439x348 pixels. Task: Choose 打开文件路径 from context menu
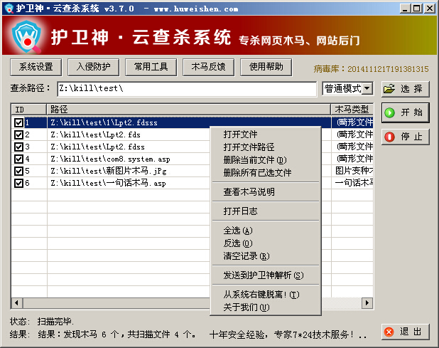(266, 147)
